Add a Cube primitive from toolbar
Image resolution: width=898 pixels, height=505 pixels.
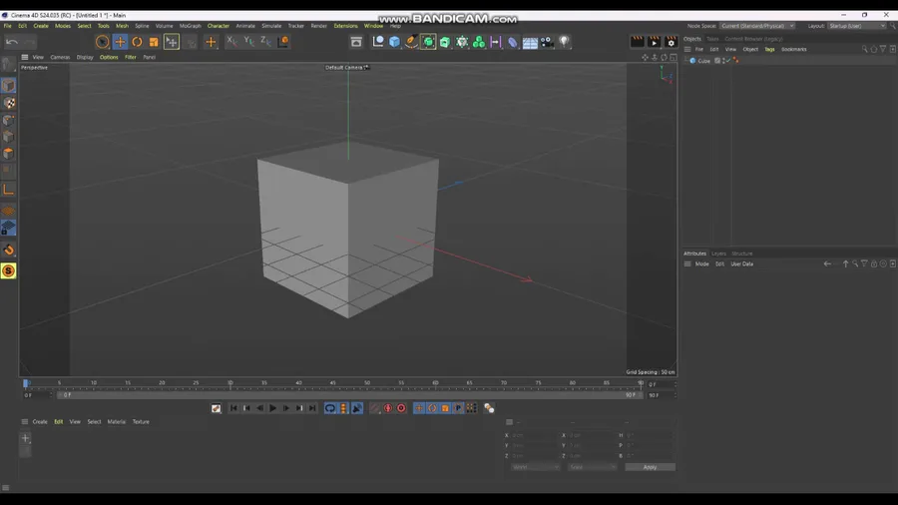[x=394, y=42]
